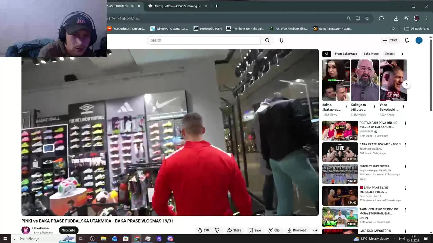Open options for TAKMICENJE KO CE PRVI video
Viewport: 433px width, 243px height.
405,210
